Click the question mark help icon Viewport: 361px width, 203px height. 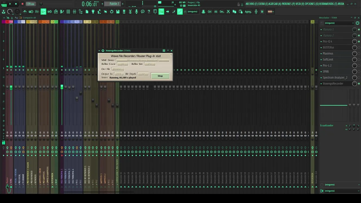(149, 12)
